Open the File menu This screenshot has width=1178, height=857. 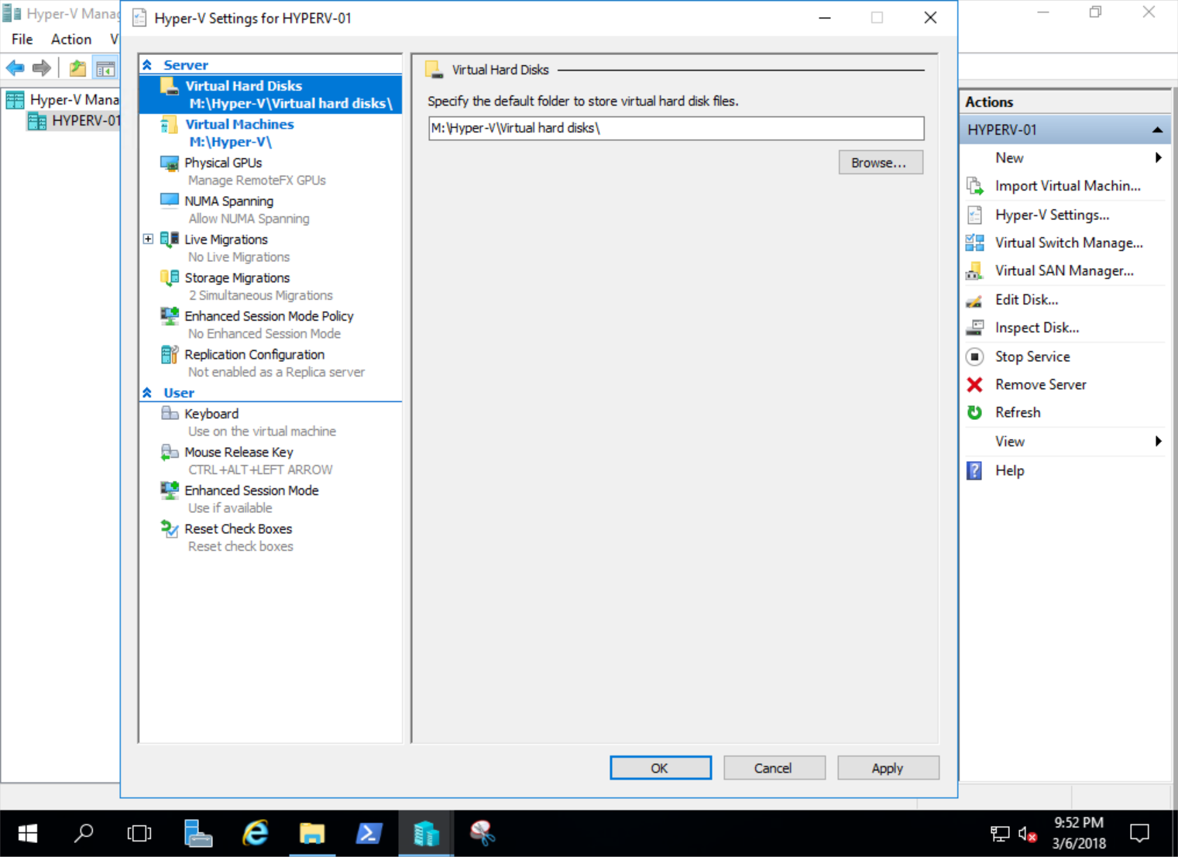tap(22, 39)
